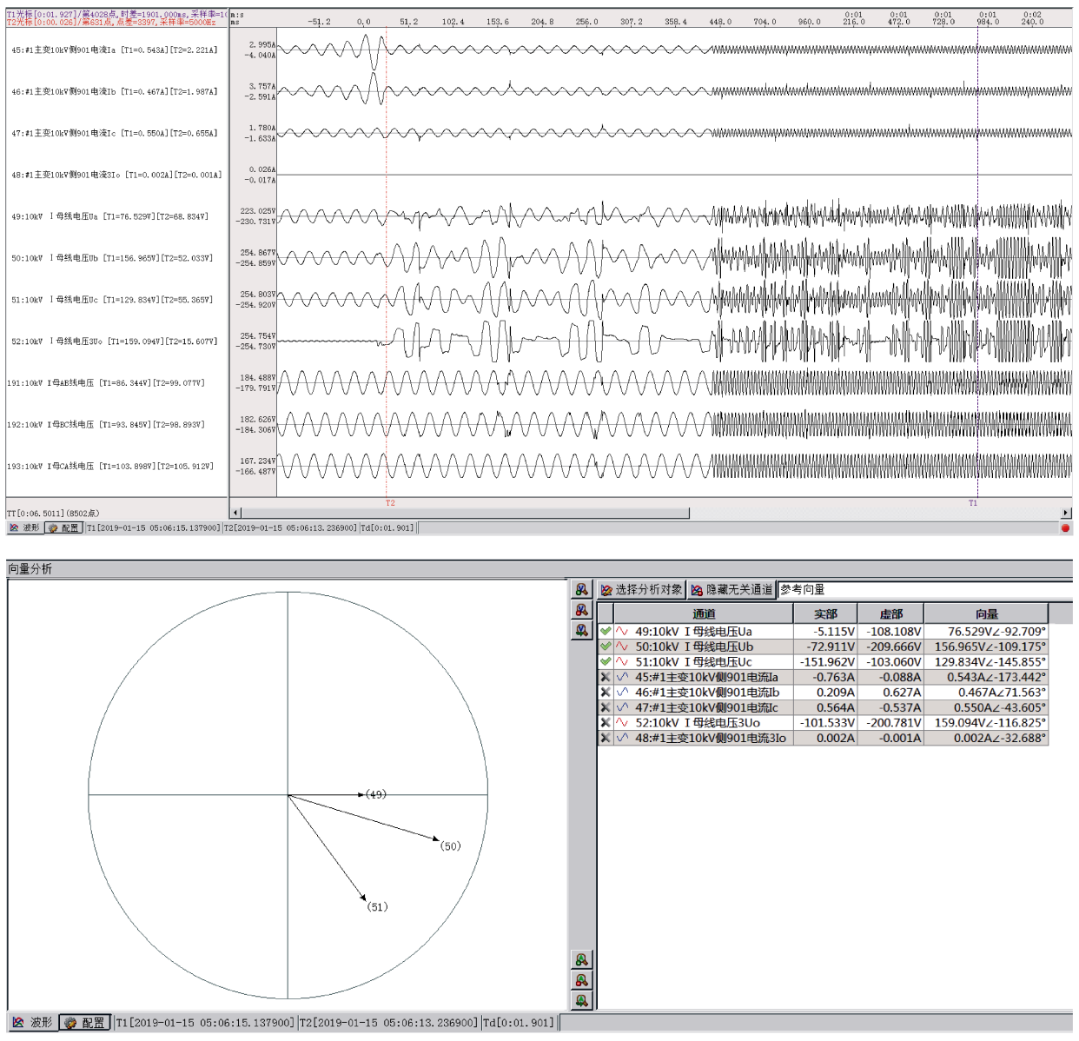Select channel label 52 母线电压3Uo in waveform list
The width and height of the screenshot is (1079, 1041).
(x=114, y=342)
